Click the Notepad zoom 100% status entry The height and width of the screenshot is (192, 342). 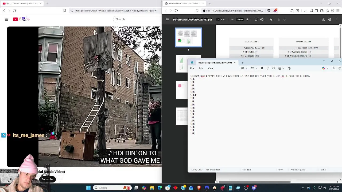(281, 170)
